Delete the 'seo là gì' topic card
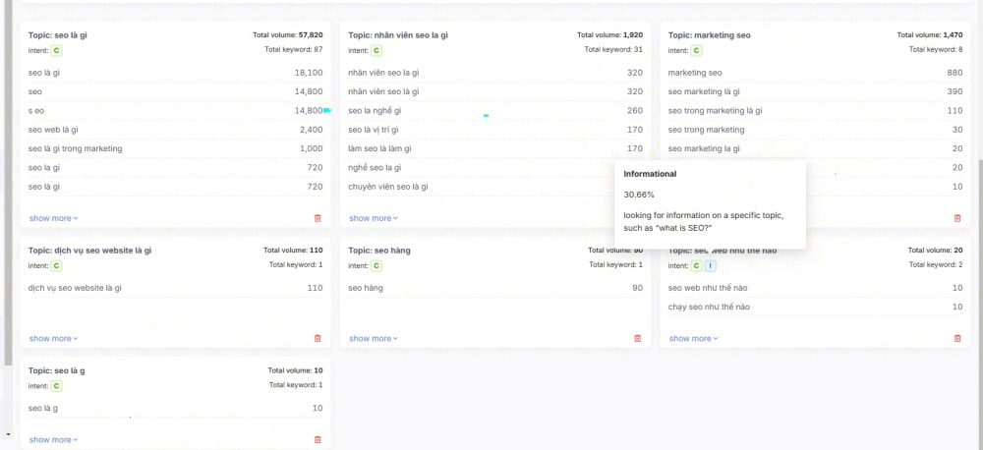Image resolution: width=983 pixels, height=450 pixels. 317,218
